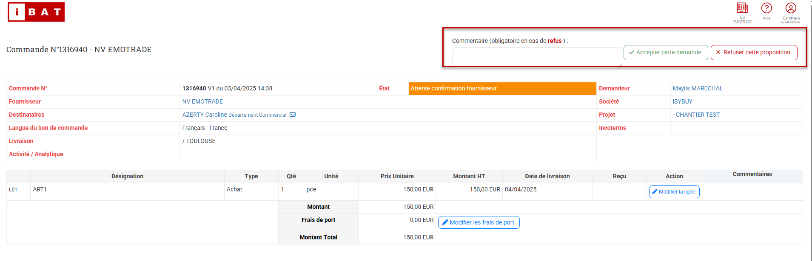This screenshot has width=812, height=261.
Task: Click the Prix Unitaire column header
Action: point(397,176)
